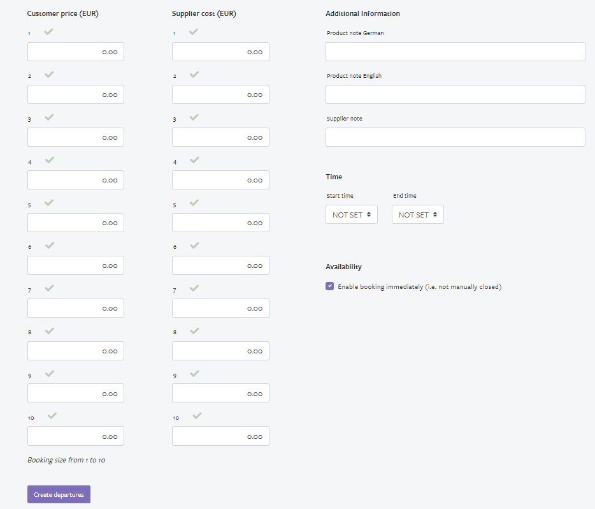
Task: Click checkmark icon beside Customer price row 10
Action: 52,416
